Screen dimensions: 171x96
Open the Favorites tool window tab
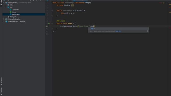[1, 91]
